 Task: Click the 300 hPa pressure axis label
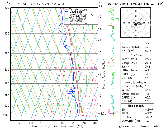(x=7, y=8)
